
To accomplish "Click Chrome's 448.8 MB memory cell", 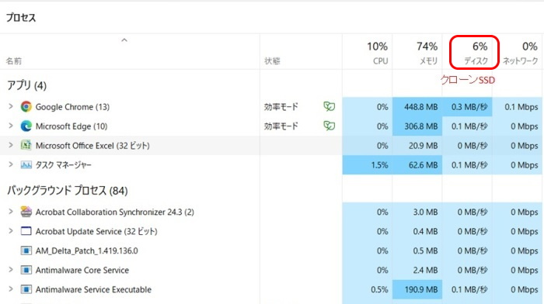I will pos(417,107).
